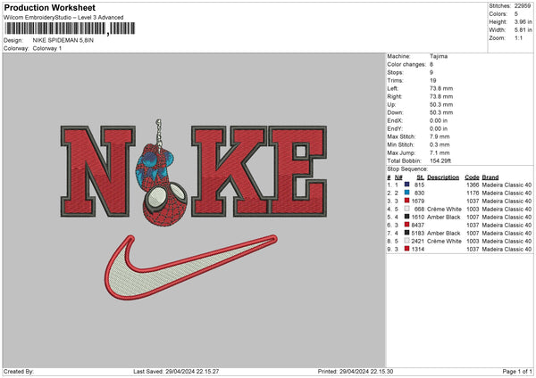Select the 'Colorway 1' value
The image size is (536, 378).
coord(47,48)
